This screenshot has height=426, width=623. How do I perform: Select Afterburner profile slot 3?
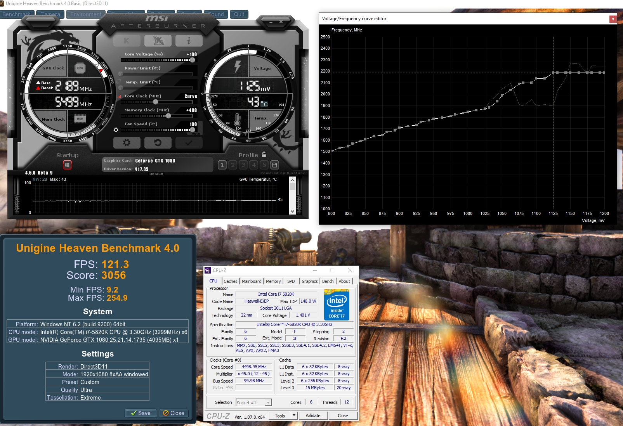click(243, 165)
